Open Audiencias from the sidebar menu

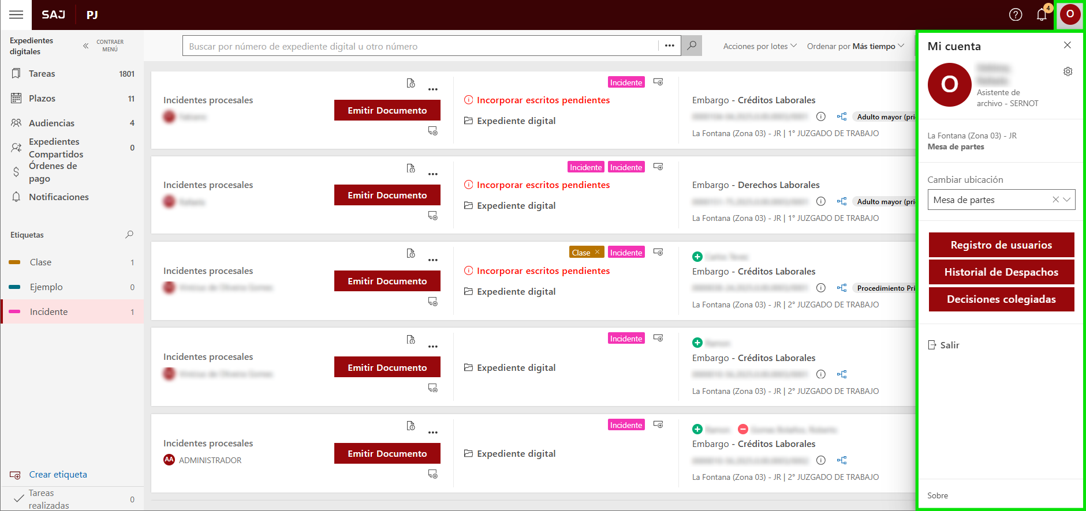coord(51,123)
